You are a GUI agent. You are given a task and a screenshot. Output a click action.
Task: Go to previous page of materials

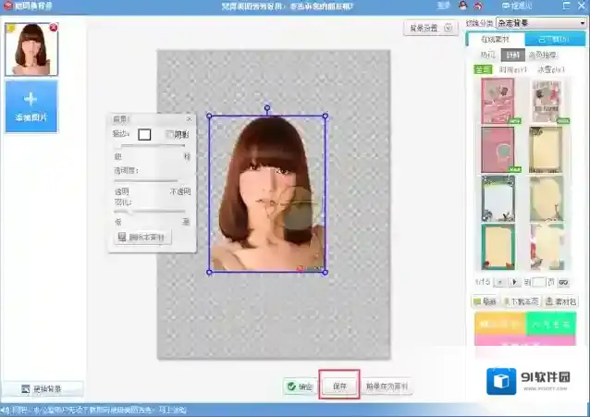500,280
